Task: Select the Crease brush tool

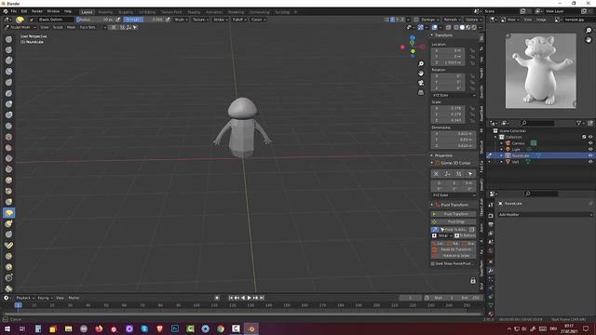Action: 8,126
